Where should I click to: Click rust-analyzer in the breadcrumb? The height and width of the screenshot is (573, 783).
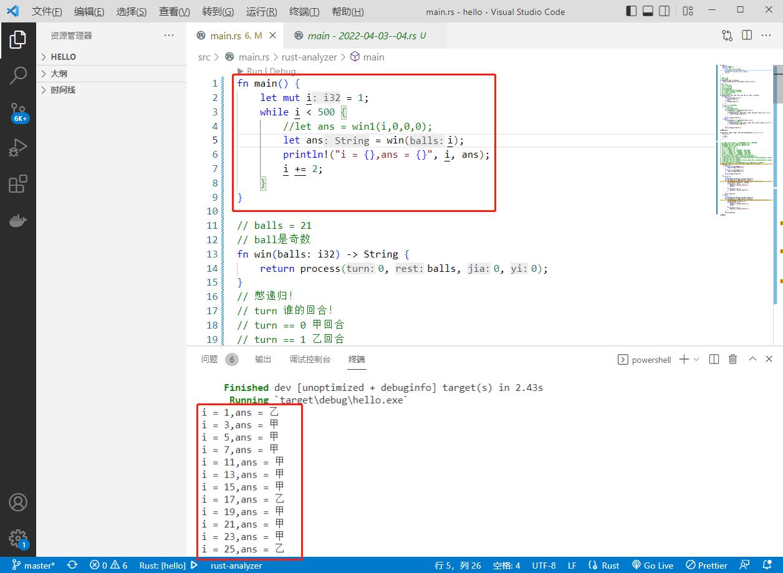pos(309,57)
